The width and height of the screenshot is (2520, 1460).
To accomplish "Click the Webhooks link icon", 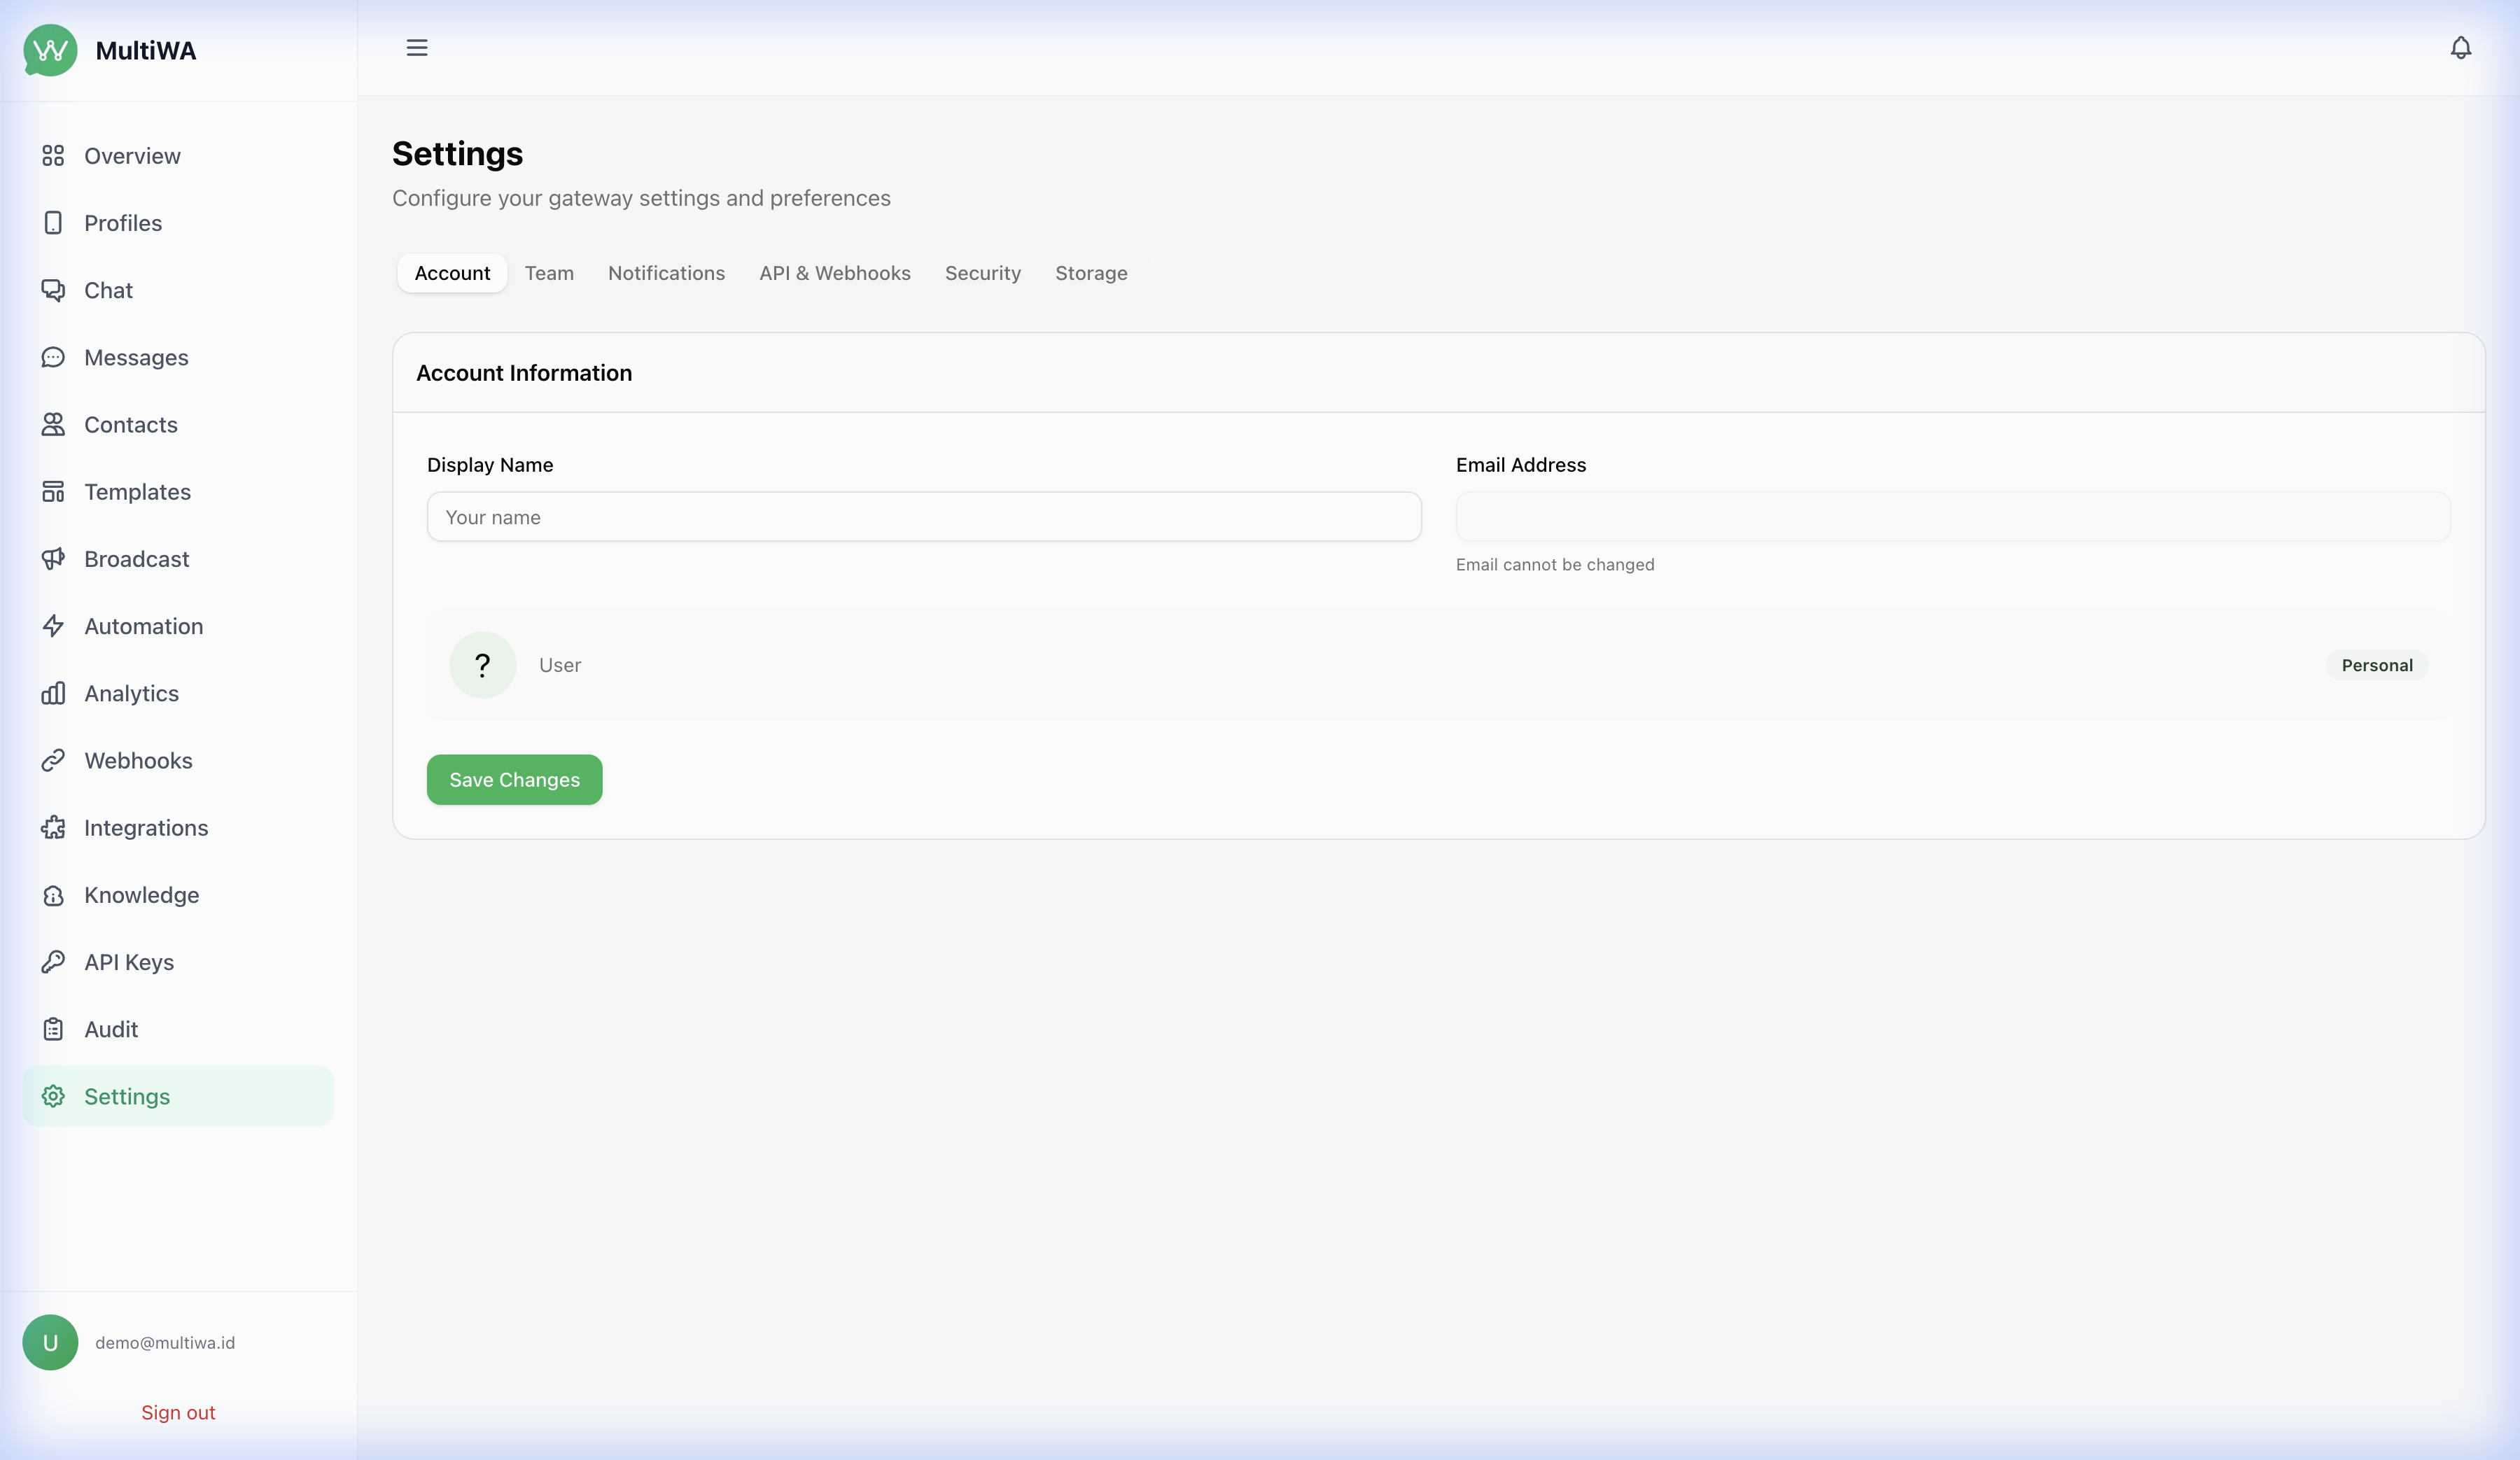I will tap(53, 760).
